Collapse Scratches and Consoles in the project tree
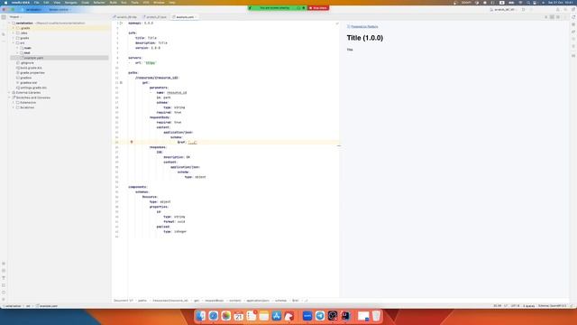Viewport: 577px width, 325px height. pos(10,97)
